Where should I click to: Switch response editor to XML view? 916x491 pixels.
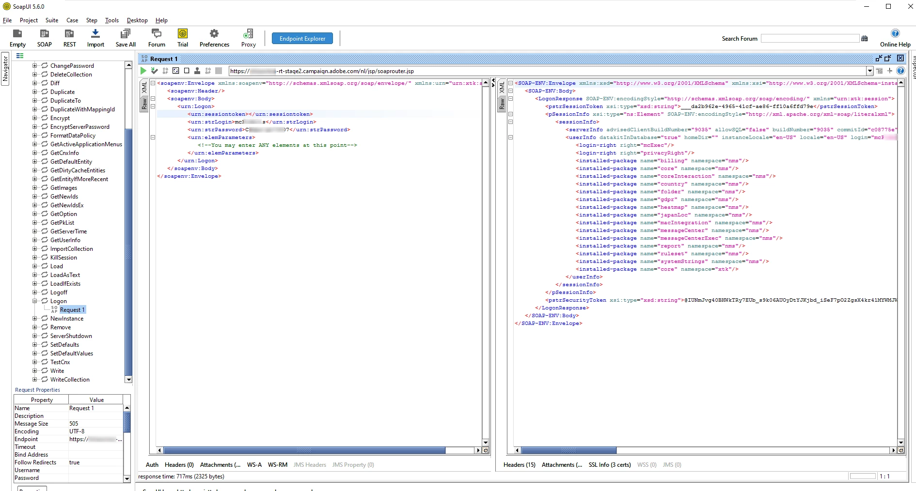[502, 88]
